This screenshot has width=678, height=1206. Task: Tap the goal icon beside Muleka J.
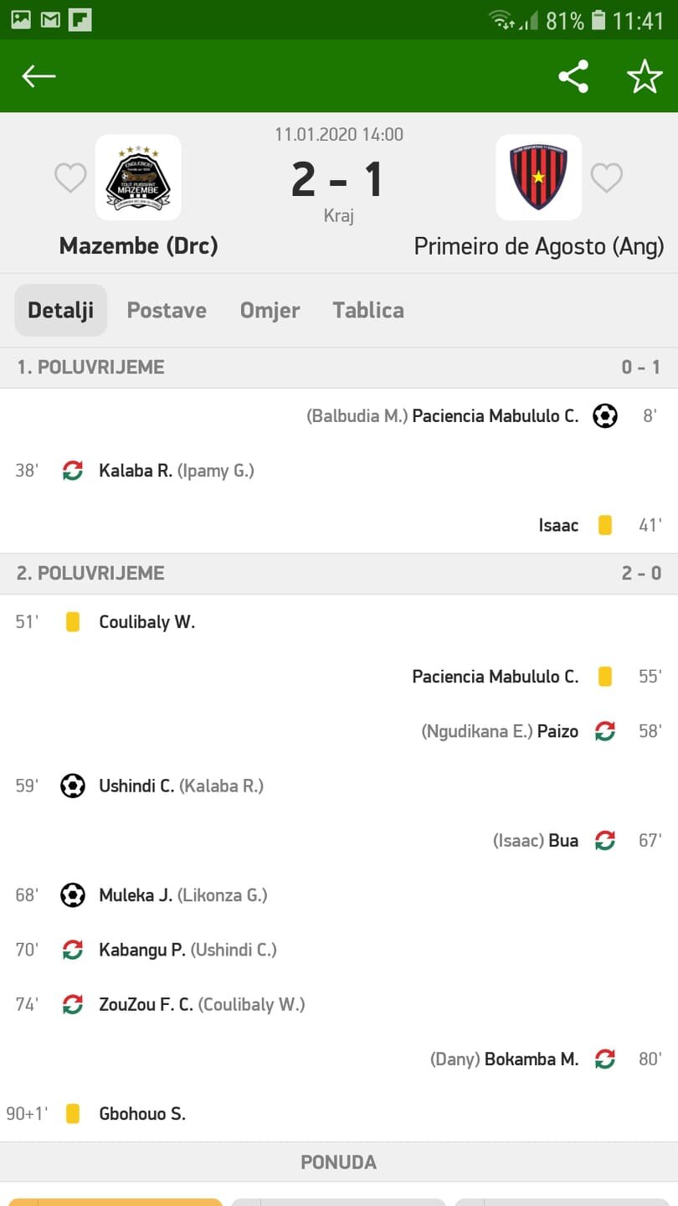73,895
